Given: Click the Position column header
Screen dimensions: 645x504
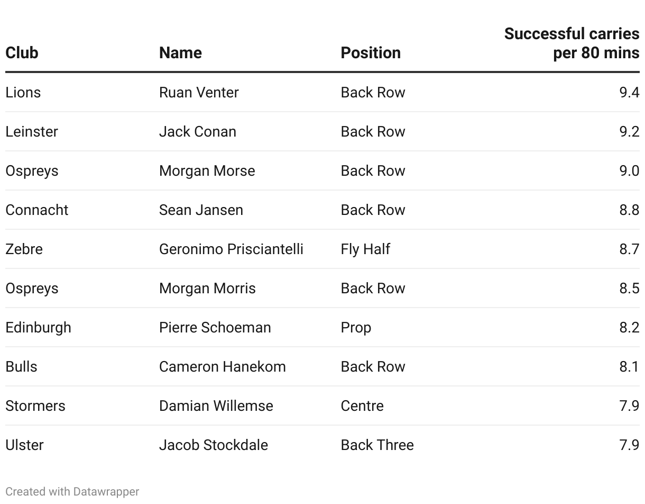Looking at the screenshot, I should [371, 53].
